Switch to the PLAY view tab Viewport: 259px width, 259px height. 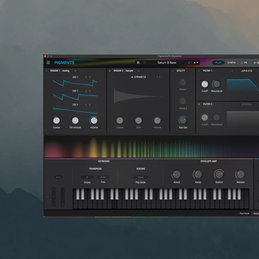[x=218, y=63]
